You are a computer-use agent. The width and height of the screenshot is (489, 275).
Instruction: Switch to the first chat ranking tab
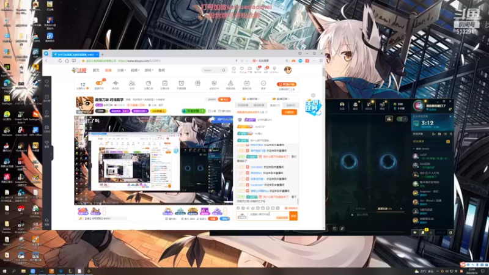[x=243, y=105]
